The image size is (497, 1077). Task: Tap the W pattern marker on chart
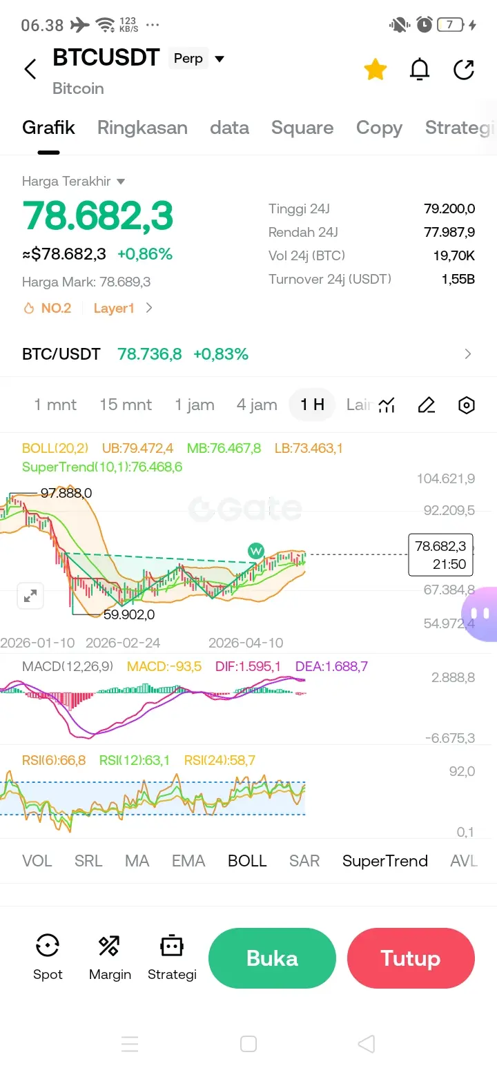point(256,551)
